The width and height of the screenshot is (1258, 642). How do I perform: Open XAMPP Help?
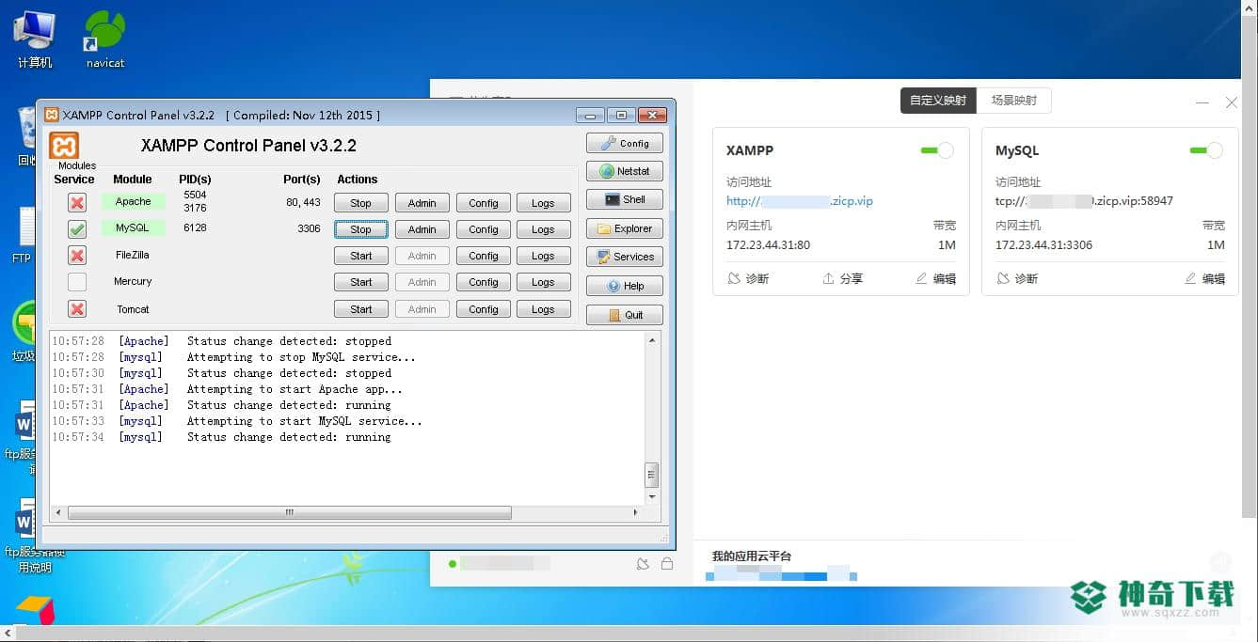point(625,286)
